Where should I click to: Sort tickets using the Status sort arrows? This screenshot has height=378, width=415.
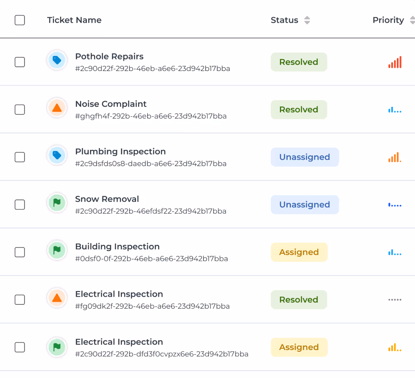click(307, 20)
